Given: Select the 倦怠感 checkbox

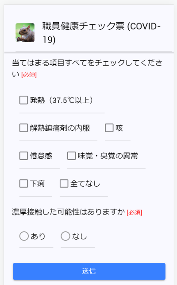Looking at the screenshot, I should [x=23, y=156].
